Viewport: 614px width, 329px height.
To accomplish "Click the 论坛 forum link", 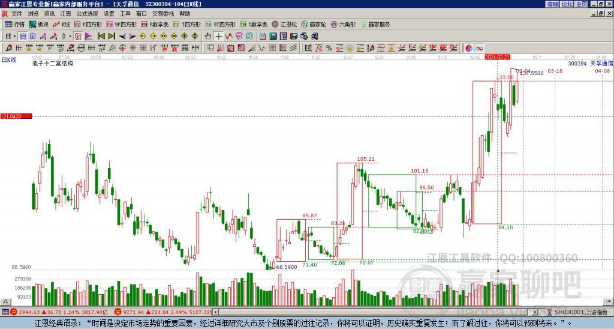I will click(x=567, y=4).
